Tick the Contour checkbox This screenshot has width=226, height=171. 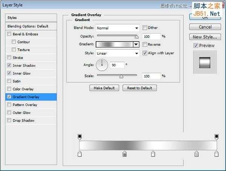(14, 42)
